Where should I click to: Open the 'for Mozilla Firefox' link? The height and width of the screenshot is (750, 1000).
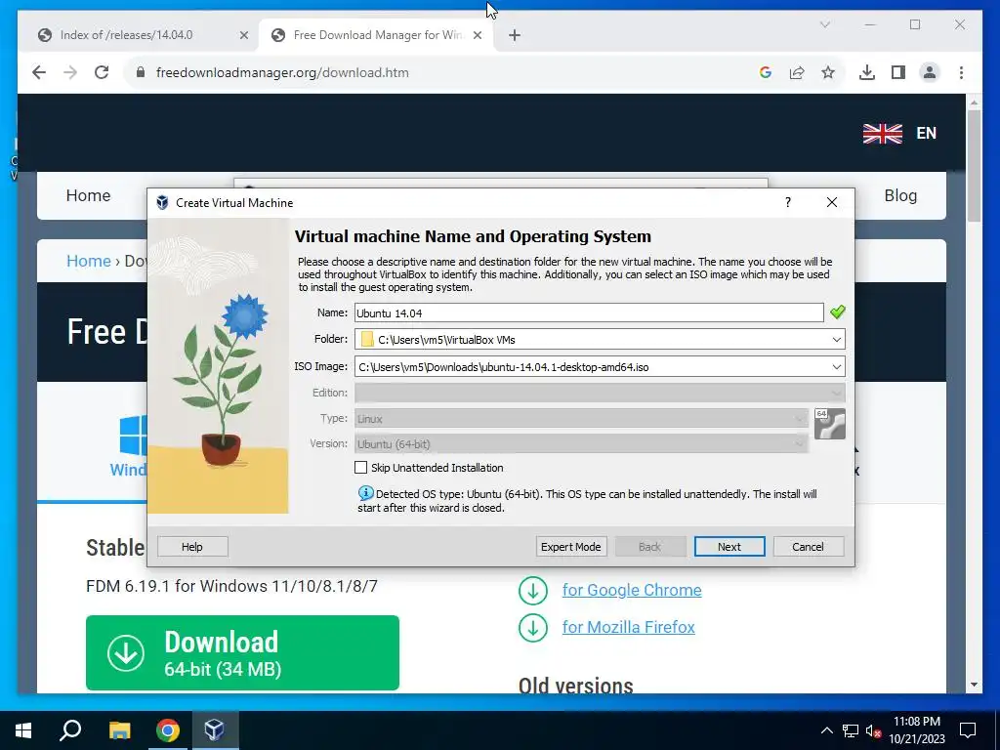click(x=628, y=628)
